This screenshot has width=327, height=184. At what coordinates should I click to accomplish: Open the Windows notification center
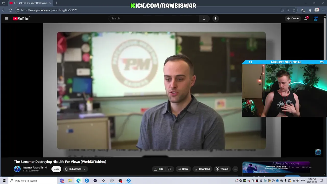click(x=321, y=181)
